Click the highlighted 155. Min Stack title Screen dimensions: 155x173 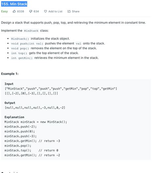tap(14, 4)
